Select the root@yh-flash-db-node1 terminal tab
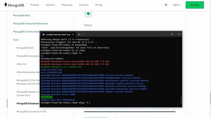 tap(58, 34)
